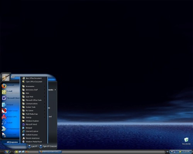Launch Windows Media Player from the submenu
This screenshot has width=193, height=154.
34,142
